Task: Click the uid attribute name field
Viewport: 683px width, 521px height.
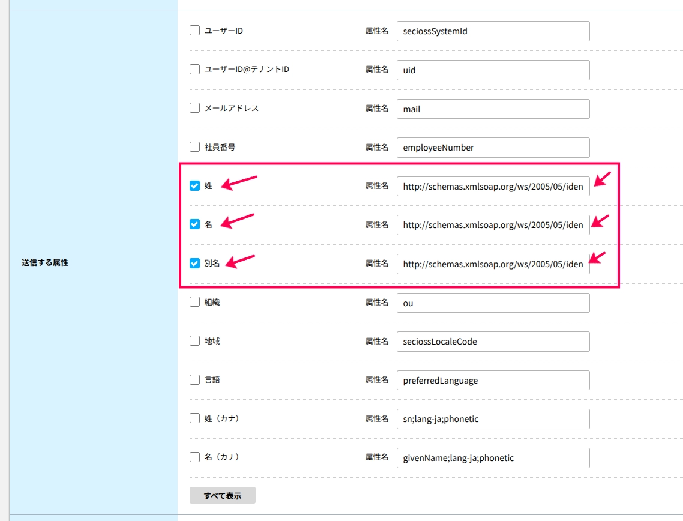Action: coord(493,70)
